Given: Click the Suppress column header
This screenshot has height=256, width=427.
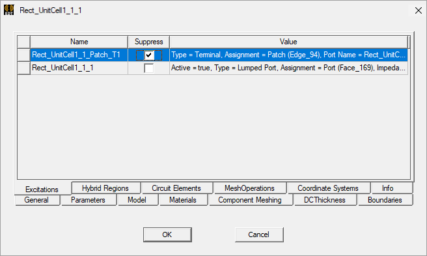Looking at the screenshot, I should (148, 42).
